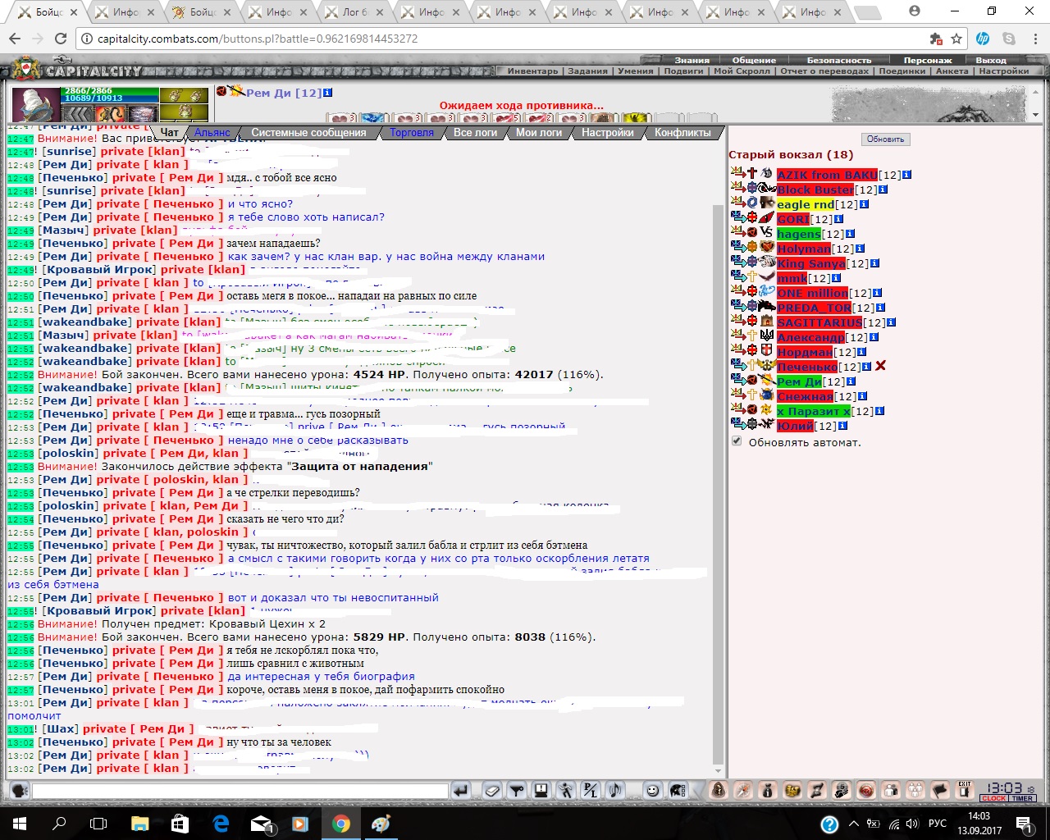Click the helmet settings icon in chat bar

click(678, 791)
